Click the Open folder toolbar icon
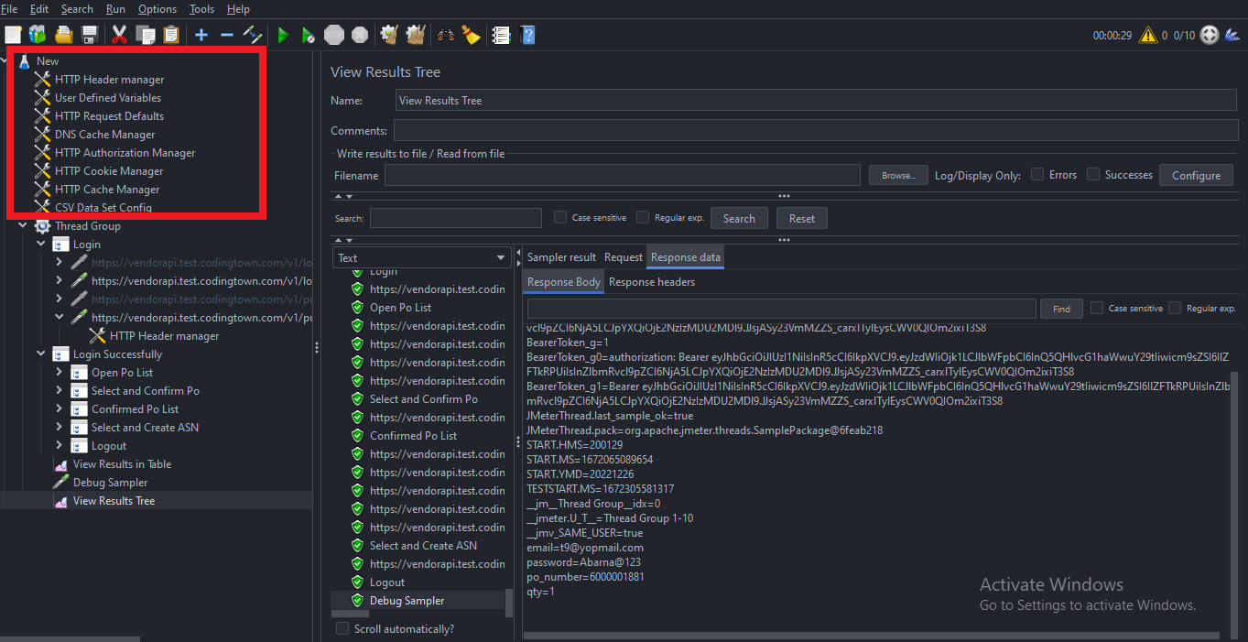This screenshot has height=642, width=1248. click(64, 35)
